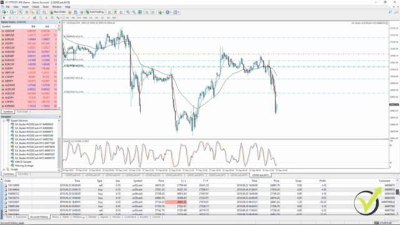Switch chart to candlesticks icon
Viewport: 400px width, 225px height.
(x=115, y=12)
